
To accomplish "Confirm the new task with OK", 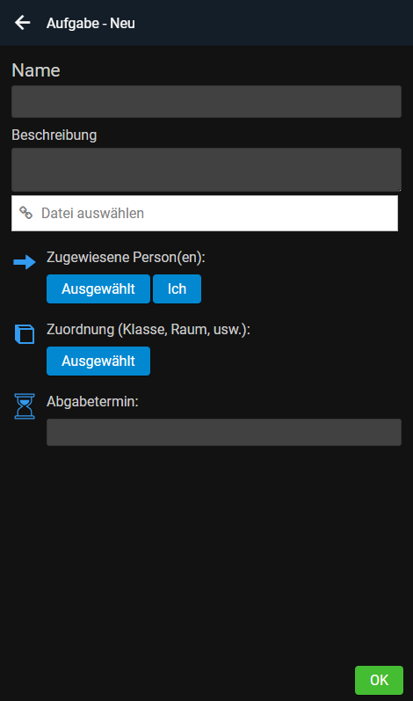I will 379,680.
